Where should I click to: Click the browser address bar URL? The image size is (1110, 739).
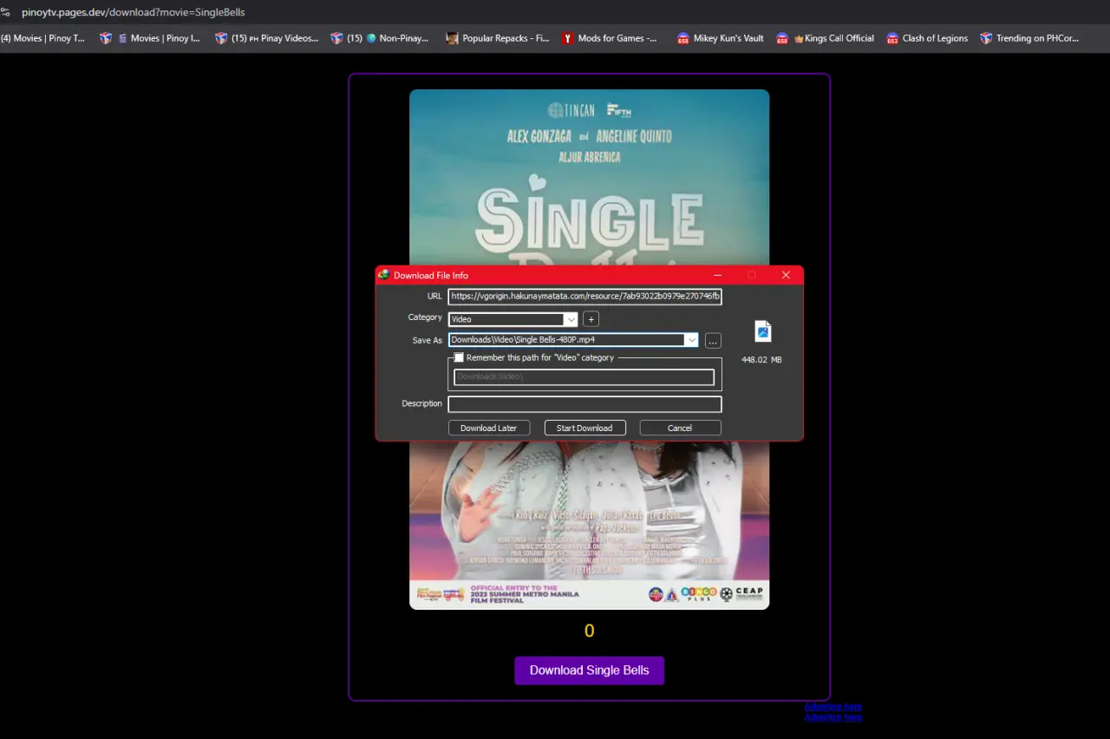(x=134, y=12)
